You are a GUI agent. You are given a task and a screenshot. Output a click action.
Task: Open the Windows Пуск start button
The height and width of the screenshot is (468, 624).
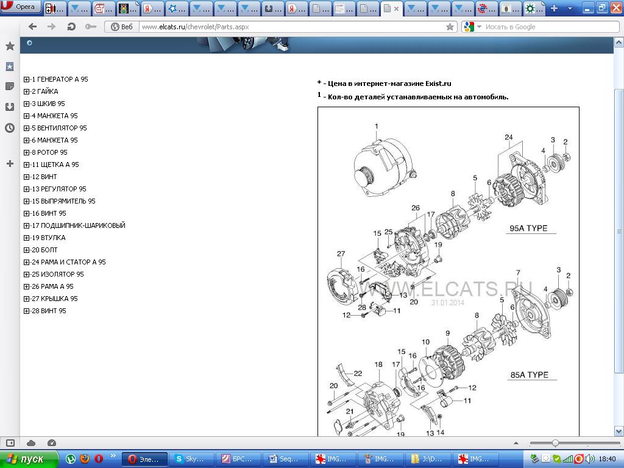coord(29,459)
